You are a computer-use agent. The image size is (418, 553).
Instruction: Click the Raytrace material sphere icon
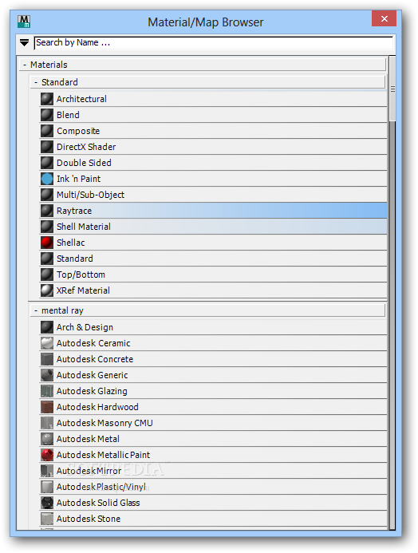(x=47, y=211)
